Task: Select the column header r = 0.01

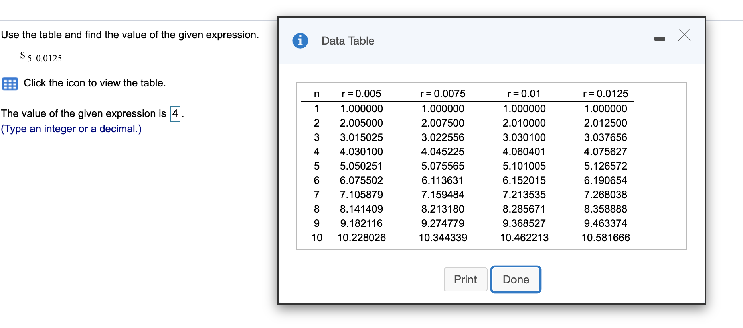Action: (524, 94)
